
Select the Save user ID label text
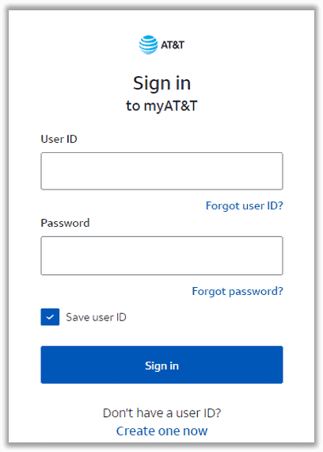[x=96, y=317]
